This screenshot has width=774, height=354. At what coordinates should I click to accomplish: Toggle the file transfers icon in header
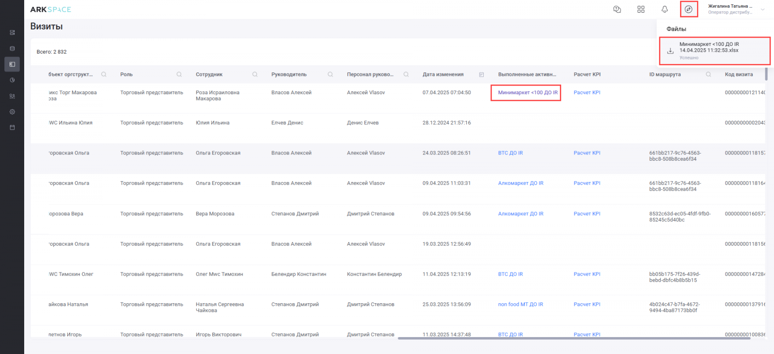pyautogui.click(x=688, y=9)
